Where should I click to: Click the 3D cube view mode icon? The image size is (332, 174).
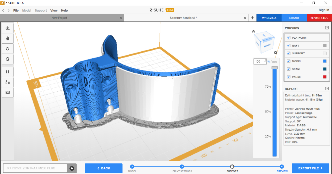(x=8, y=59)
